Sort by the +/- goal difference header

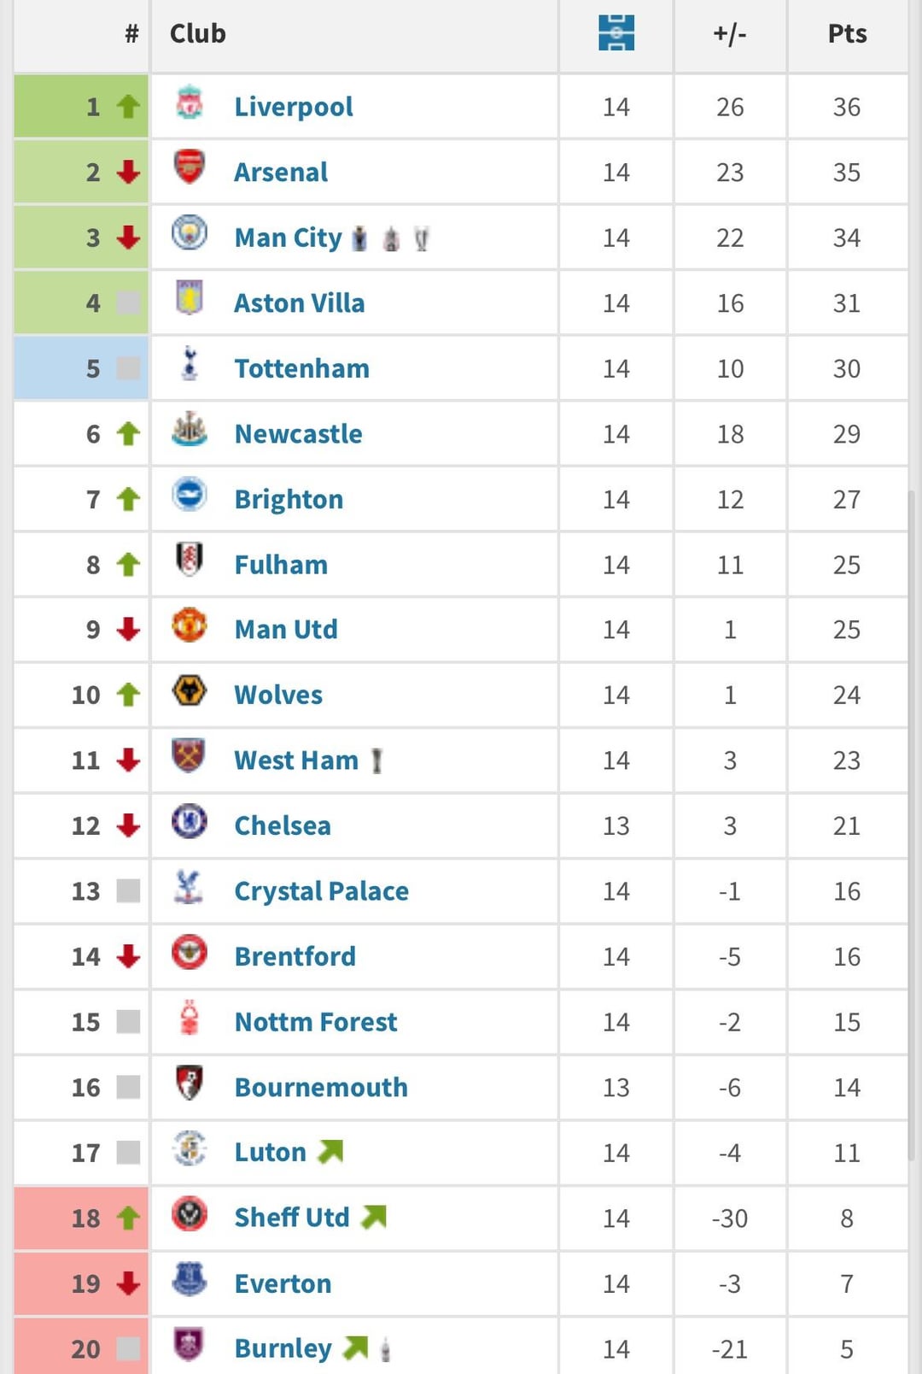tap(730, 33)
